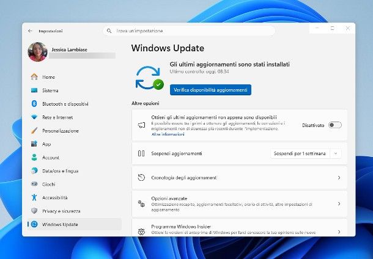Click the Account person icon
This screenshot has height=259, width=373.
click(34, 158)
